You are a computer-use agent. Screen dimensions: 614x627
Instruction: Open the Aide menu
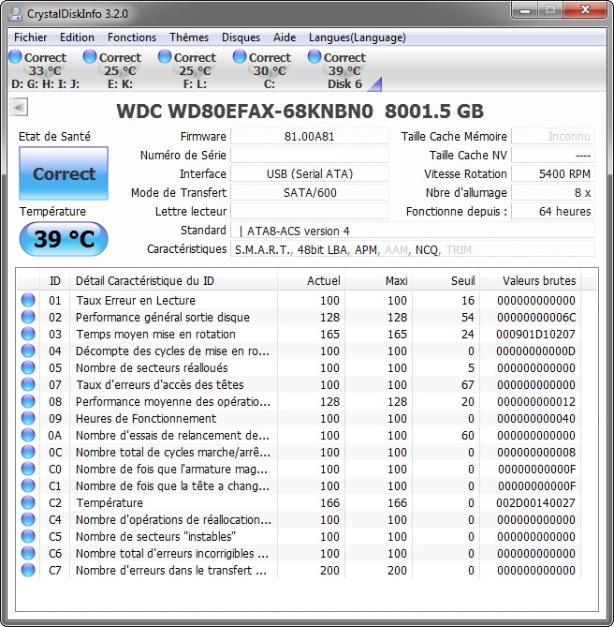coord(284,37)
